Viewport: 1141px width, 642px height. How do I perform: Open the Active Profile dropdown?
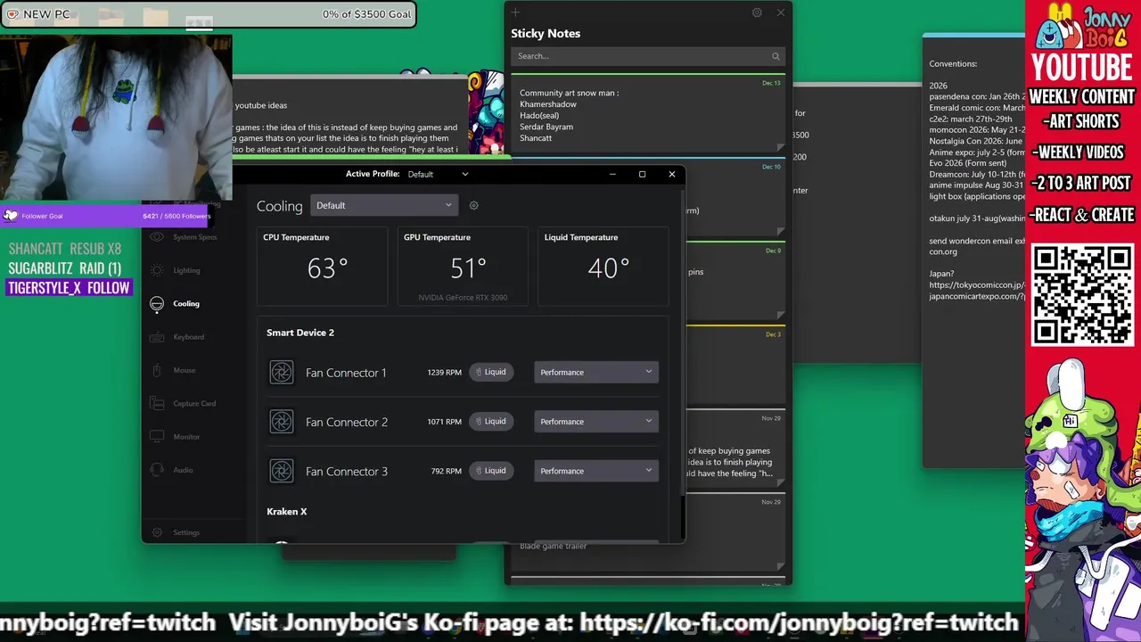click(x=438, y=174)
